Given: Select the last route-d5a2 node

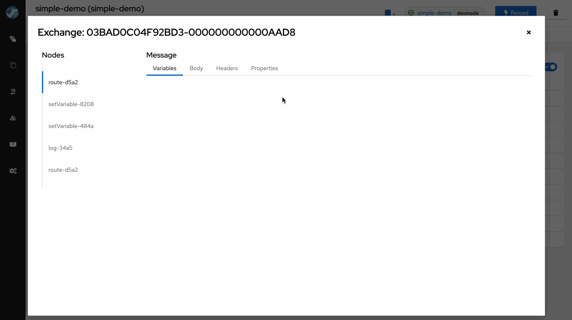Looking at the screenshot, I should pos(63,170).
